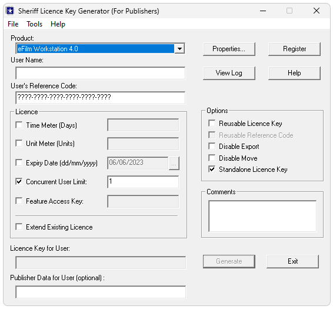The height and width of the screenshot is (309, 333).
Task: Click the Concurrent User Limit value field
Action: [x=143, y=182]
